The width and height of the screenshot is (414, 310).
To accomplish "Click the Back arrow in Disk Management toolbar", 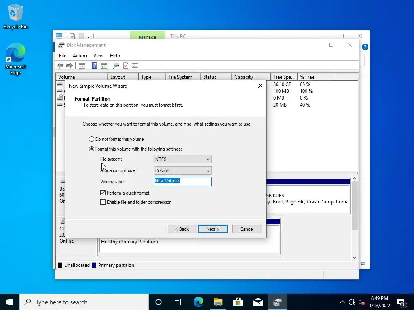I will pyautogui.click(x=60, y=65).
